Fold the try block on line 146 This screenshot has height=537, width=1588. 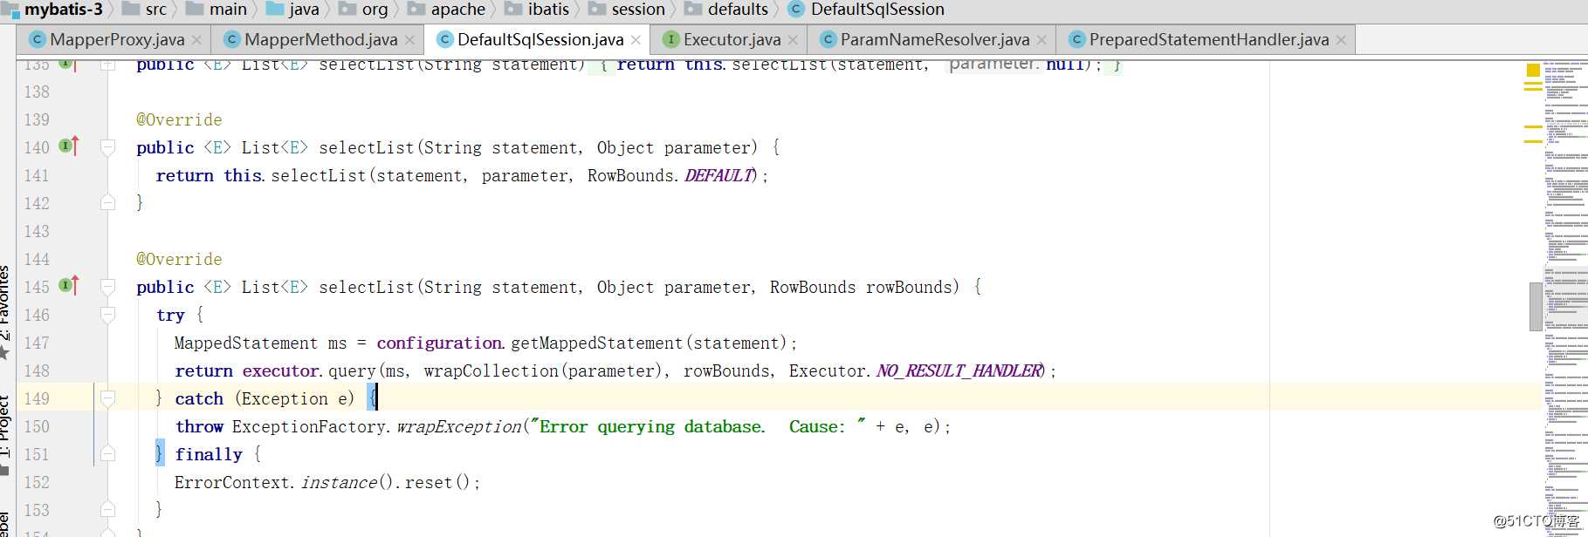(108, 315)
